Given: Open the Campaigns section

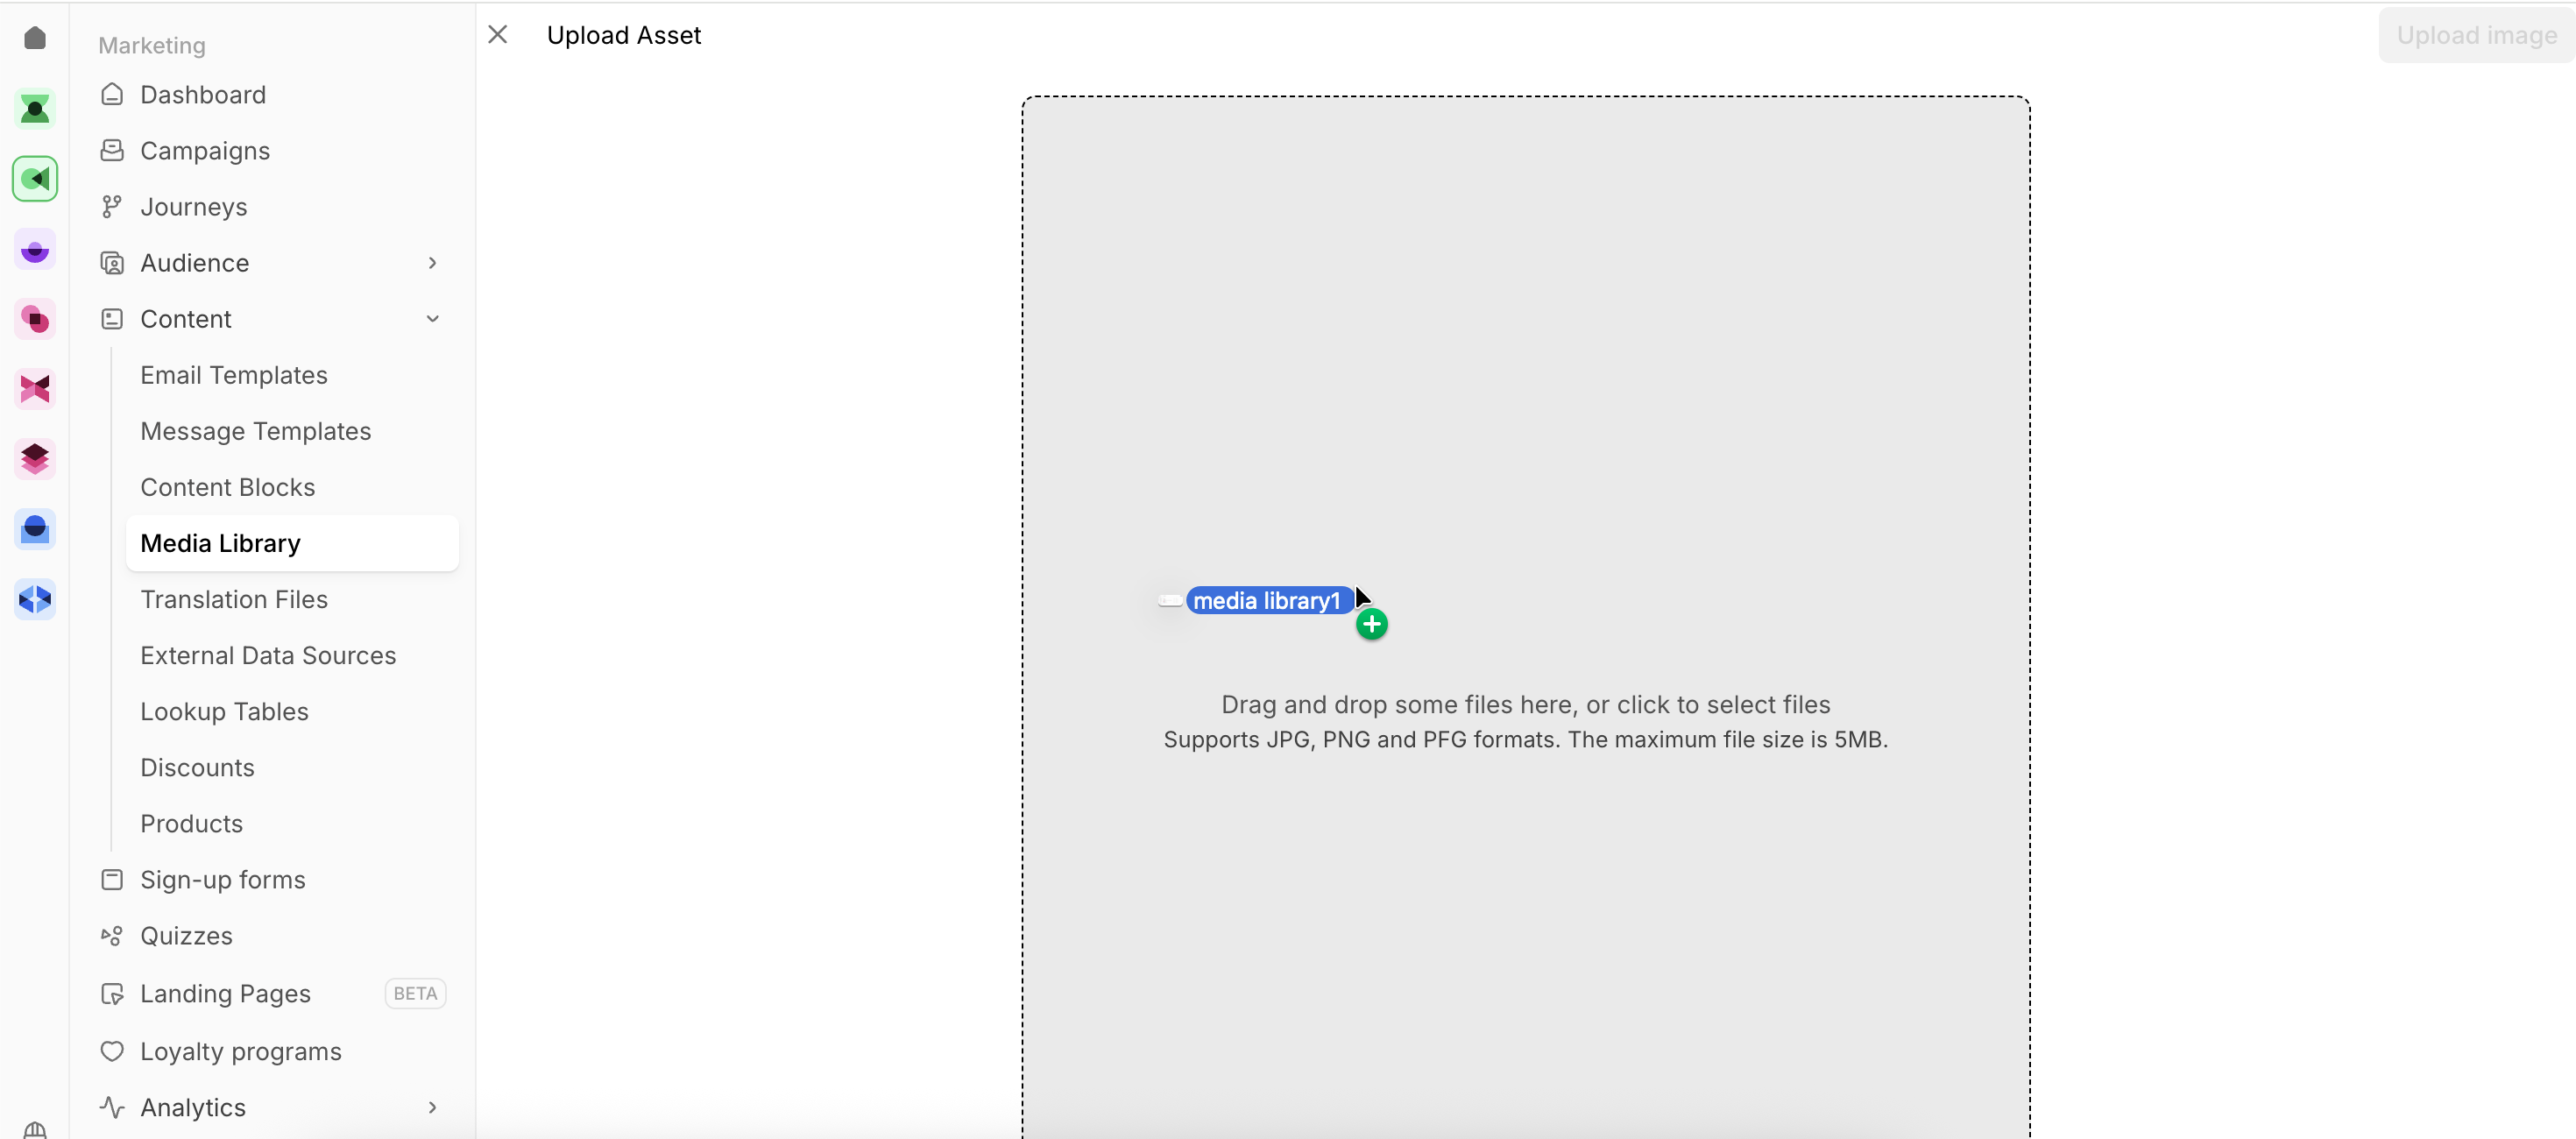Looking at the screenshot, I should [x=205, y=151].
